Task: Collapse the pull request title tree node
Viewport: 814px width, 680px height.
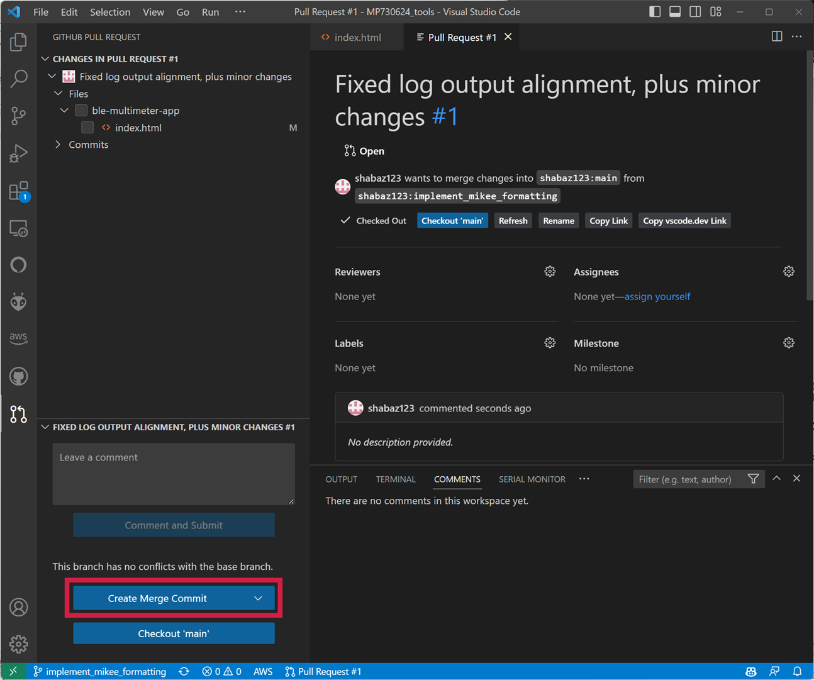Action: point(52,76)
